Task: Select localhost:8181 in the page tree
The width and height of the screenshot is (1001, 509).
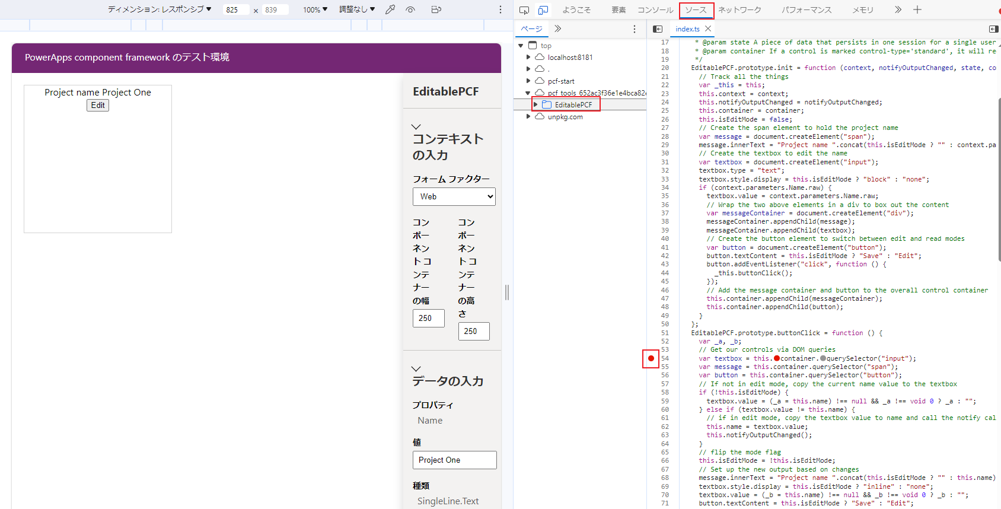Action: 570,58
